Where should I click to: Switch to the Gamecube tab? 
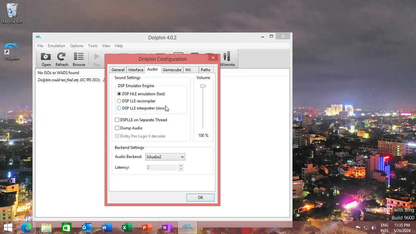[172, 70]
